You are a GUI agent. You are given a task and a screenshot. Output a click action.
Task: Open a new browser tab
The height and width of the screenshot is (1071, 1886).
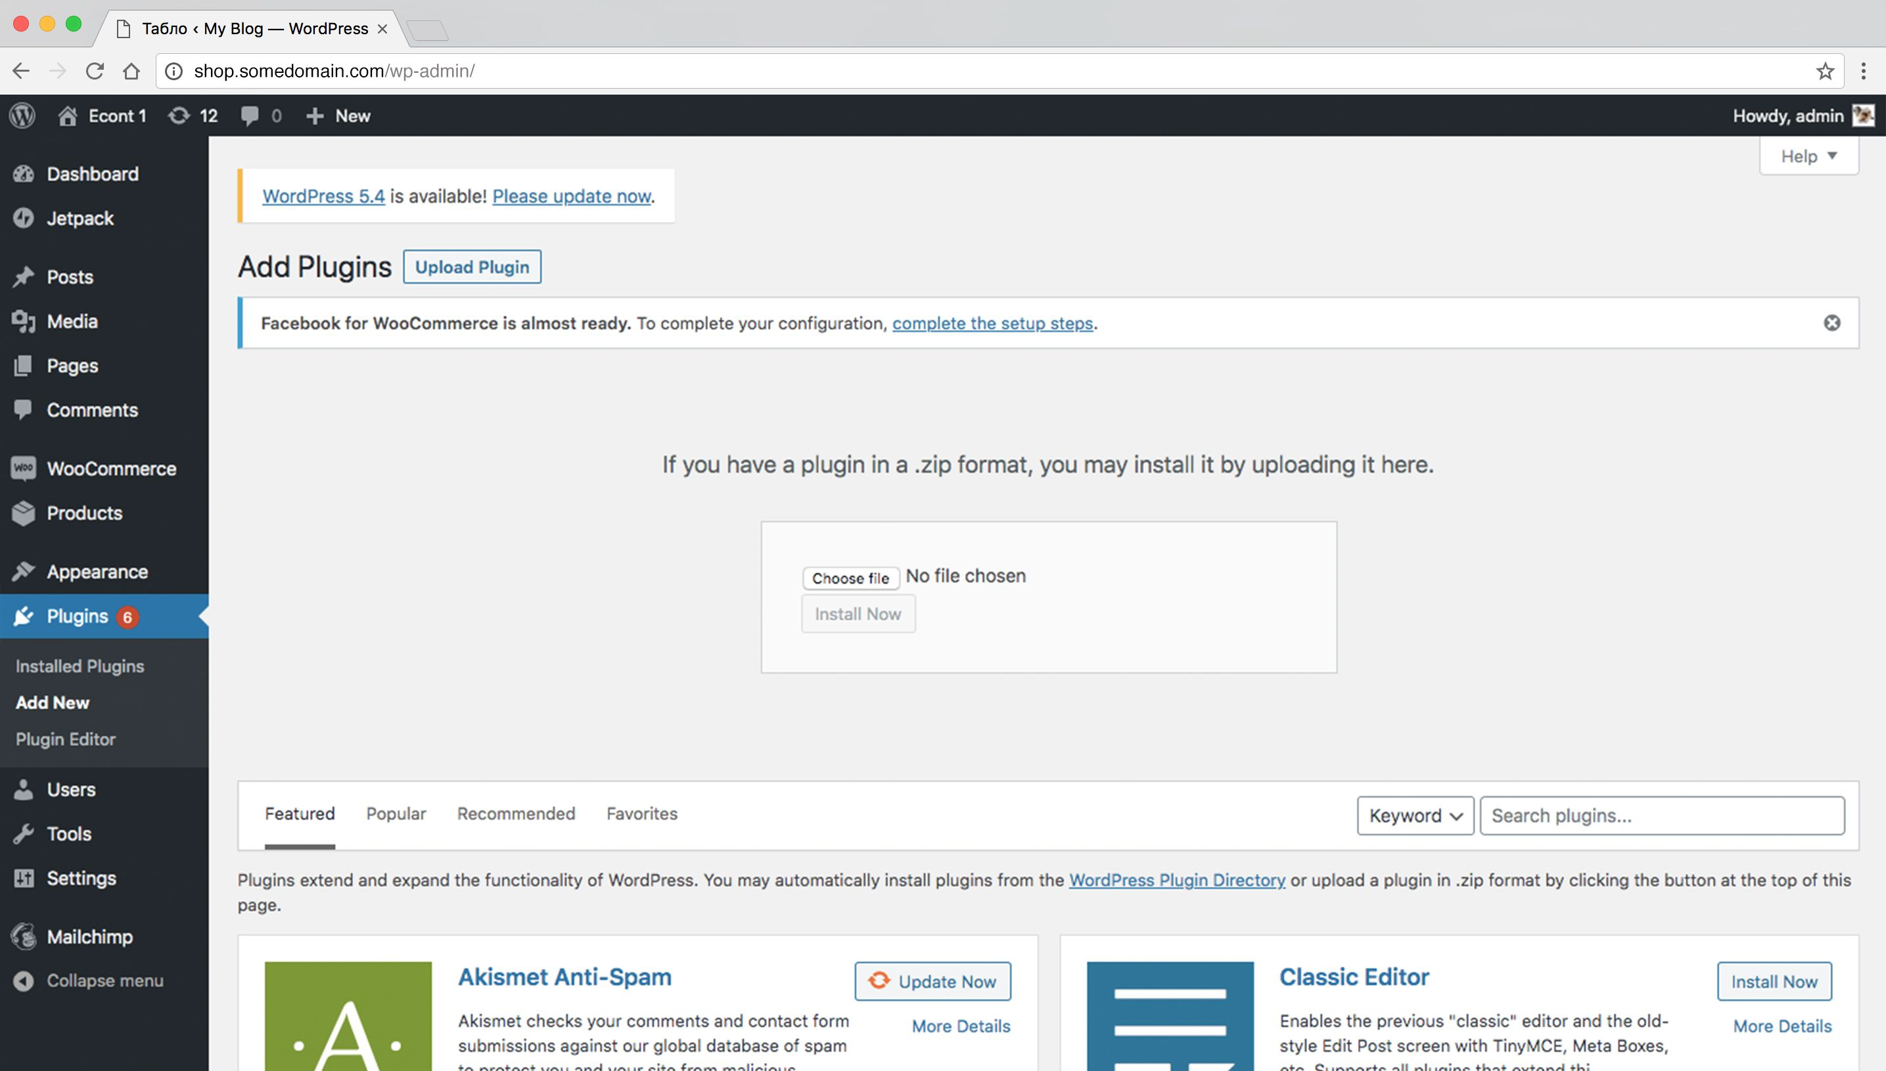(x=427, y=30)
